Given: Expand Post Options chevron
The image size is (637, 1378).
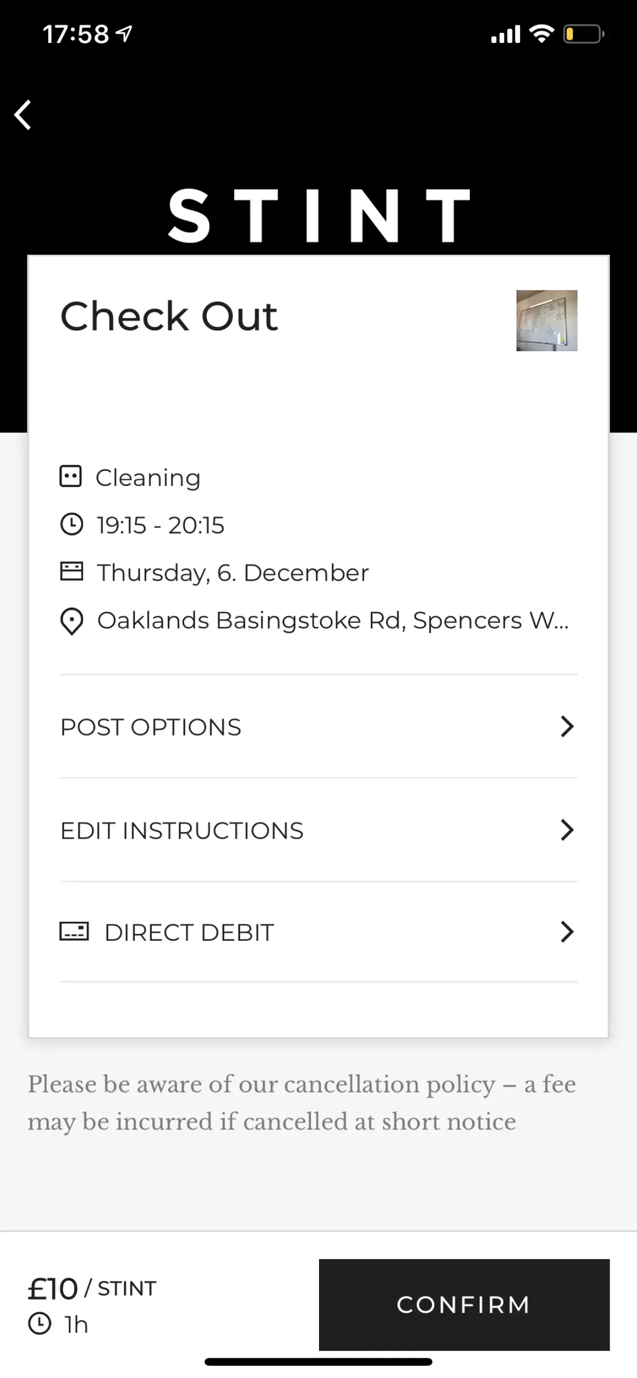Looking at the screenshot, I should tap(567, 726).
